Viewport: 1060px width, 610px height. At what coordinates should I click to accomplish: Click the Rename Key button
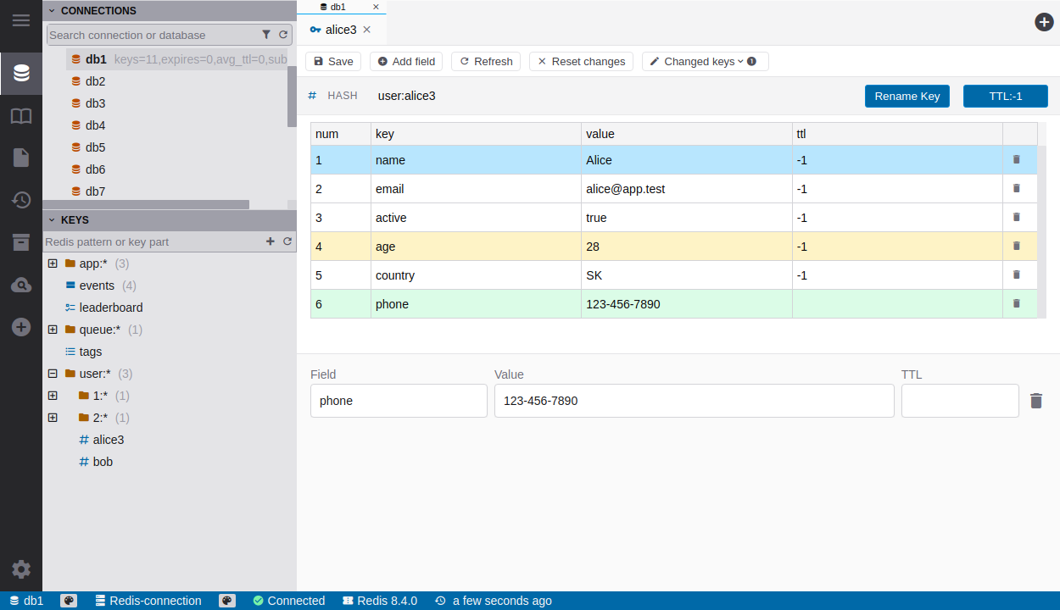click(x=907, y=96)
